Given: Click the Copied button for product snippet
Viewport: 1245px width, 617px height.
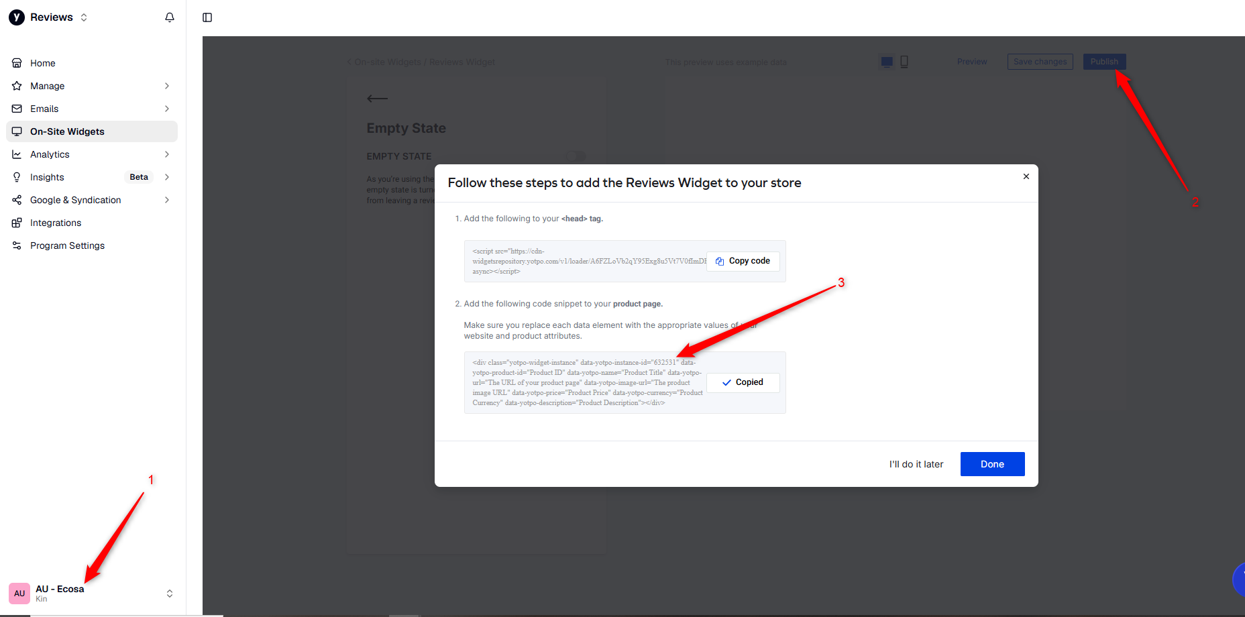Looking at the screenshot, I should coord(743,382).
